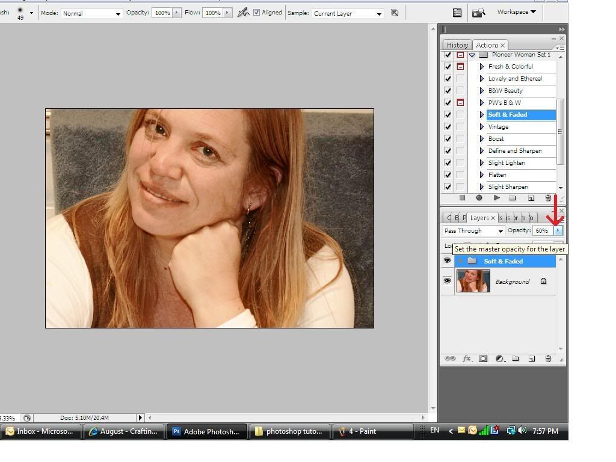The height and width of the screenshot is (462, 616).
Task: Select the Define and Sharpen action
Action: point(514,151)
